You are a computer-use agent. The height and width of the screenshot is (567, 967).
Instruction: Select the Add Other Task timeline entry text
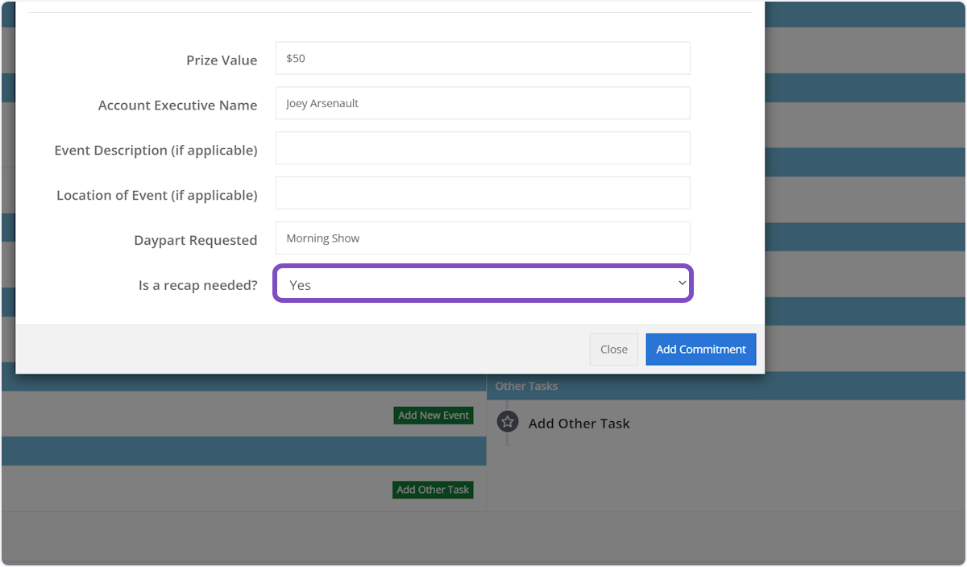click(579, 424)
